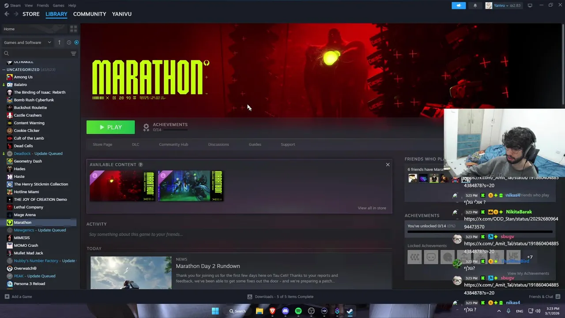Image resolution: width=565 pixels, height=318 pixels.
Task: Open advanced filter options icon
Action: pos(73,53)
